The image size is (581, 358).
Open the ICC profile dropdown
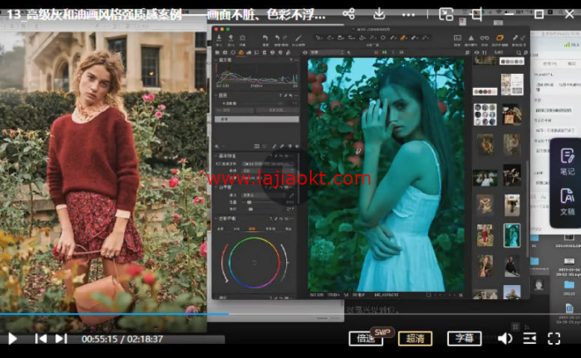pos(268,164)
